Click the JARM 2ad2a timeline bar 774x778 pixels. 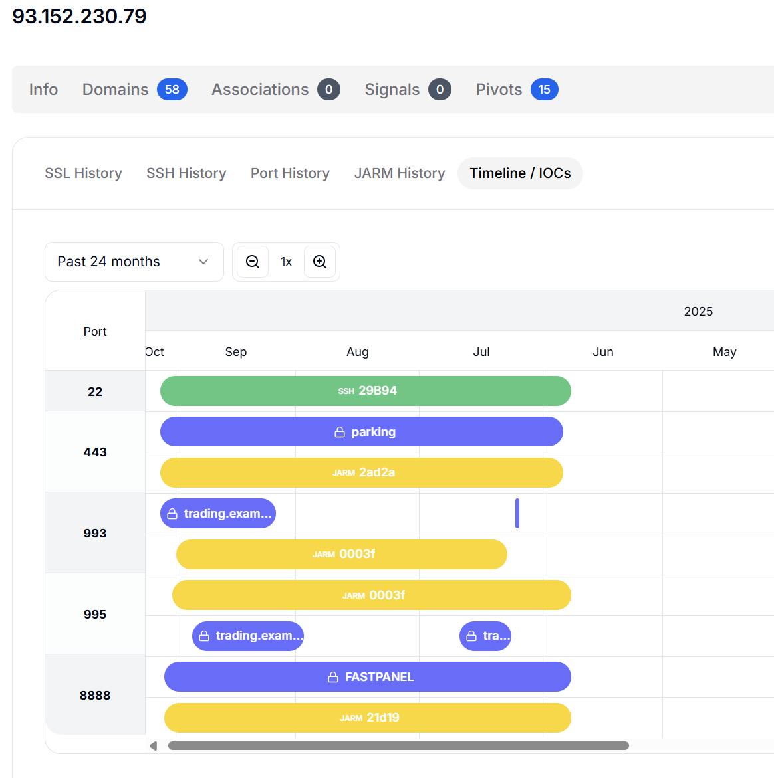click(362, 473)
